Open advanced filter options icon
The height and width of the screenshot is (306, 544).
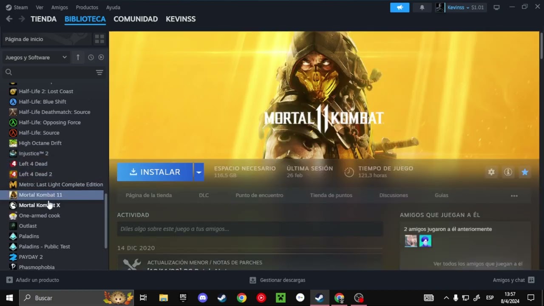[99, 72]
